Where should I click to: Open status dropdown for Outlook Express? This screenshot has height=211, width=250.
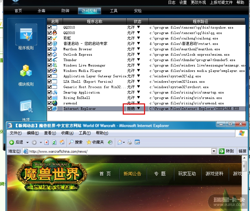(139, 54)
